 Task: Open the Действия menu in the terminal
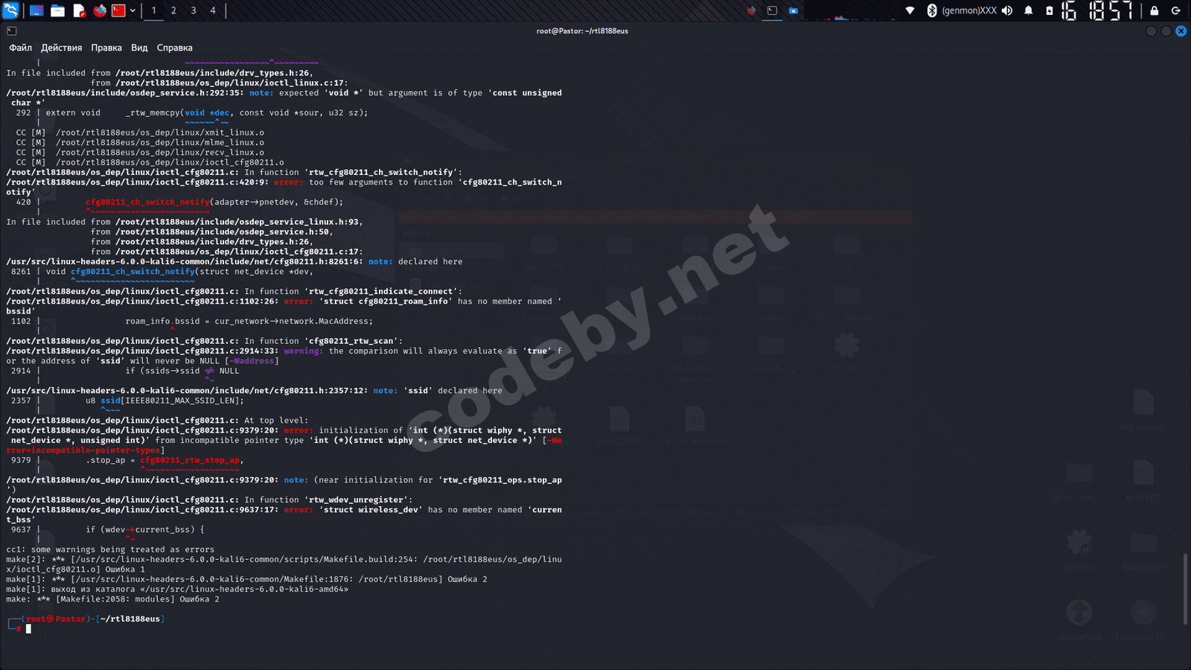pos(63,47)
